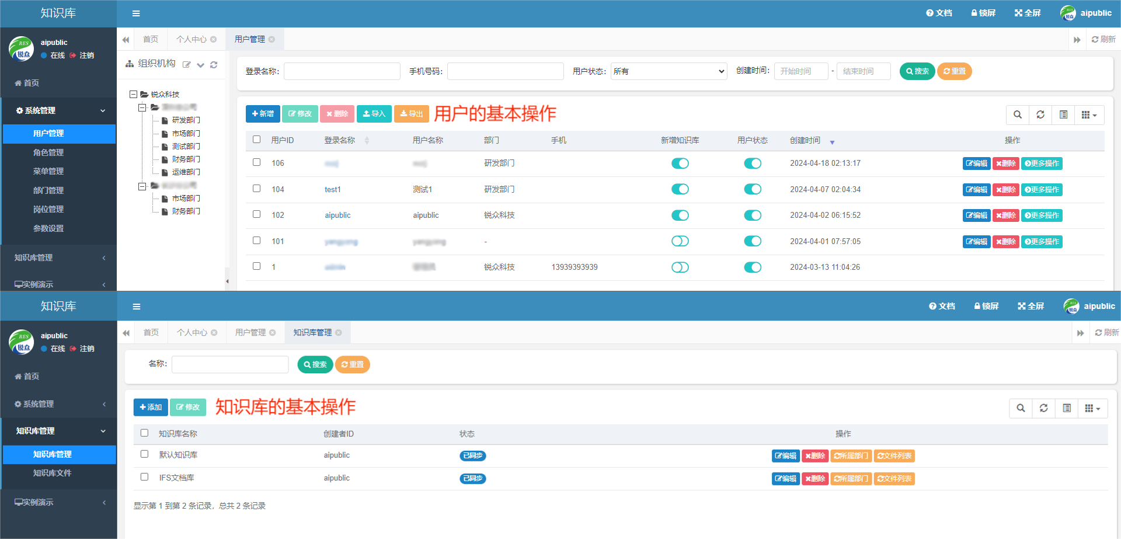Check the checkbox for IFS文档库 row
Screen dimensions: 1121x539
point(144,477)
